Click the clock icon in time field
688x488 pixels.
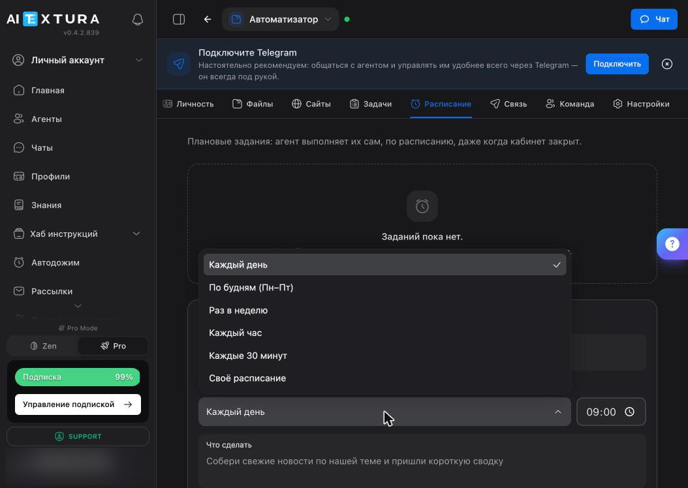pyautogui.click(x=629, y=412)
